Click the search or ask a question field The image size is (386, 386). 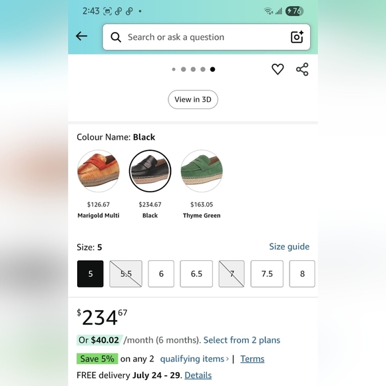206,37
